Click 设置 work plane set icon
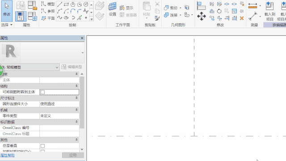This screenshot has width=286, height=161. pyautogui.click(x=112, y=9)
